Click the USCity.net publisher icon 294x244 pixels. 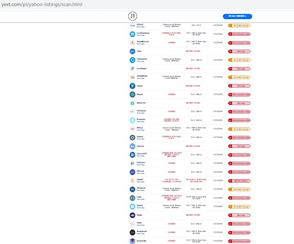(x=132, y=112)
